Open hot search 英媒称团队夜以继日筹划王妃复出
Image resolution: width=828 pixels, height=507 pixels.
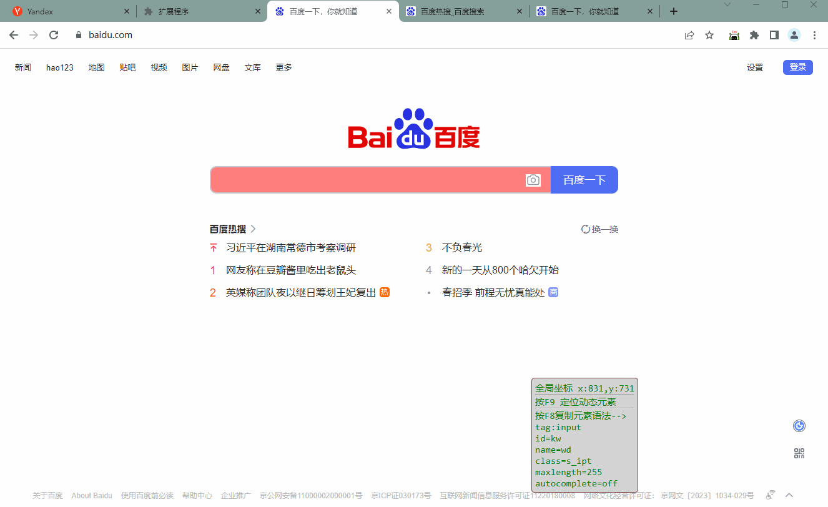tap(301, 292)
